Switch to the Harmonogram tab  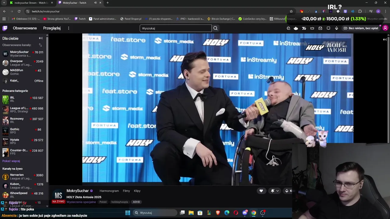click(x=109, y=191)
